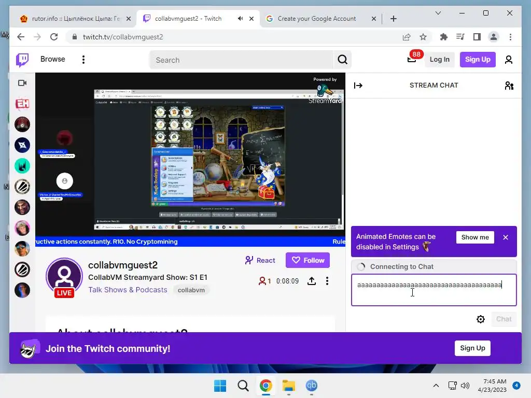Image resolution: width=531 pixels, height=398 pixels.
Task: Share the stream via upload icon
Action: coord(312,281)
